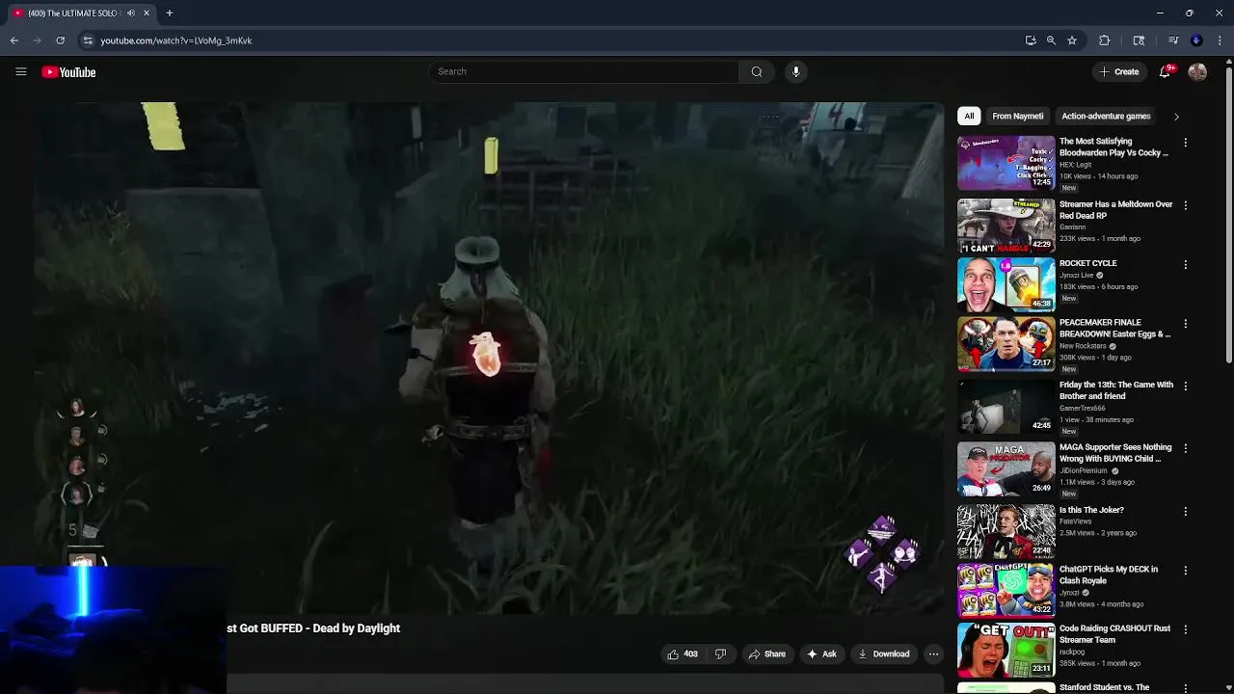Screen dimensions: 1234x694
Task: Mute the tab via audio speaker icon
Action: pyautogui.click(x=131, y=13)
